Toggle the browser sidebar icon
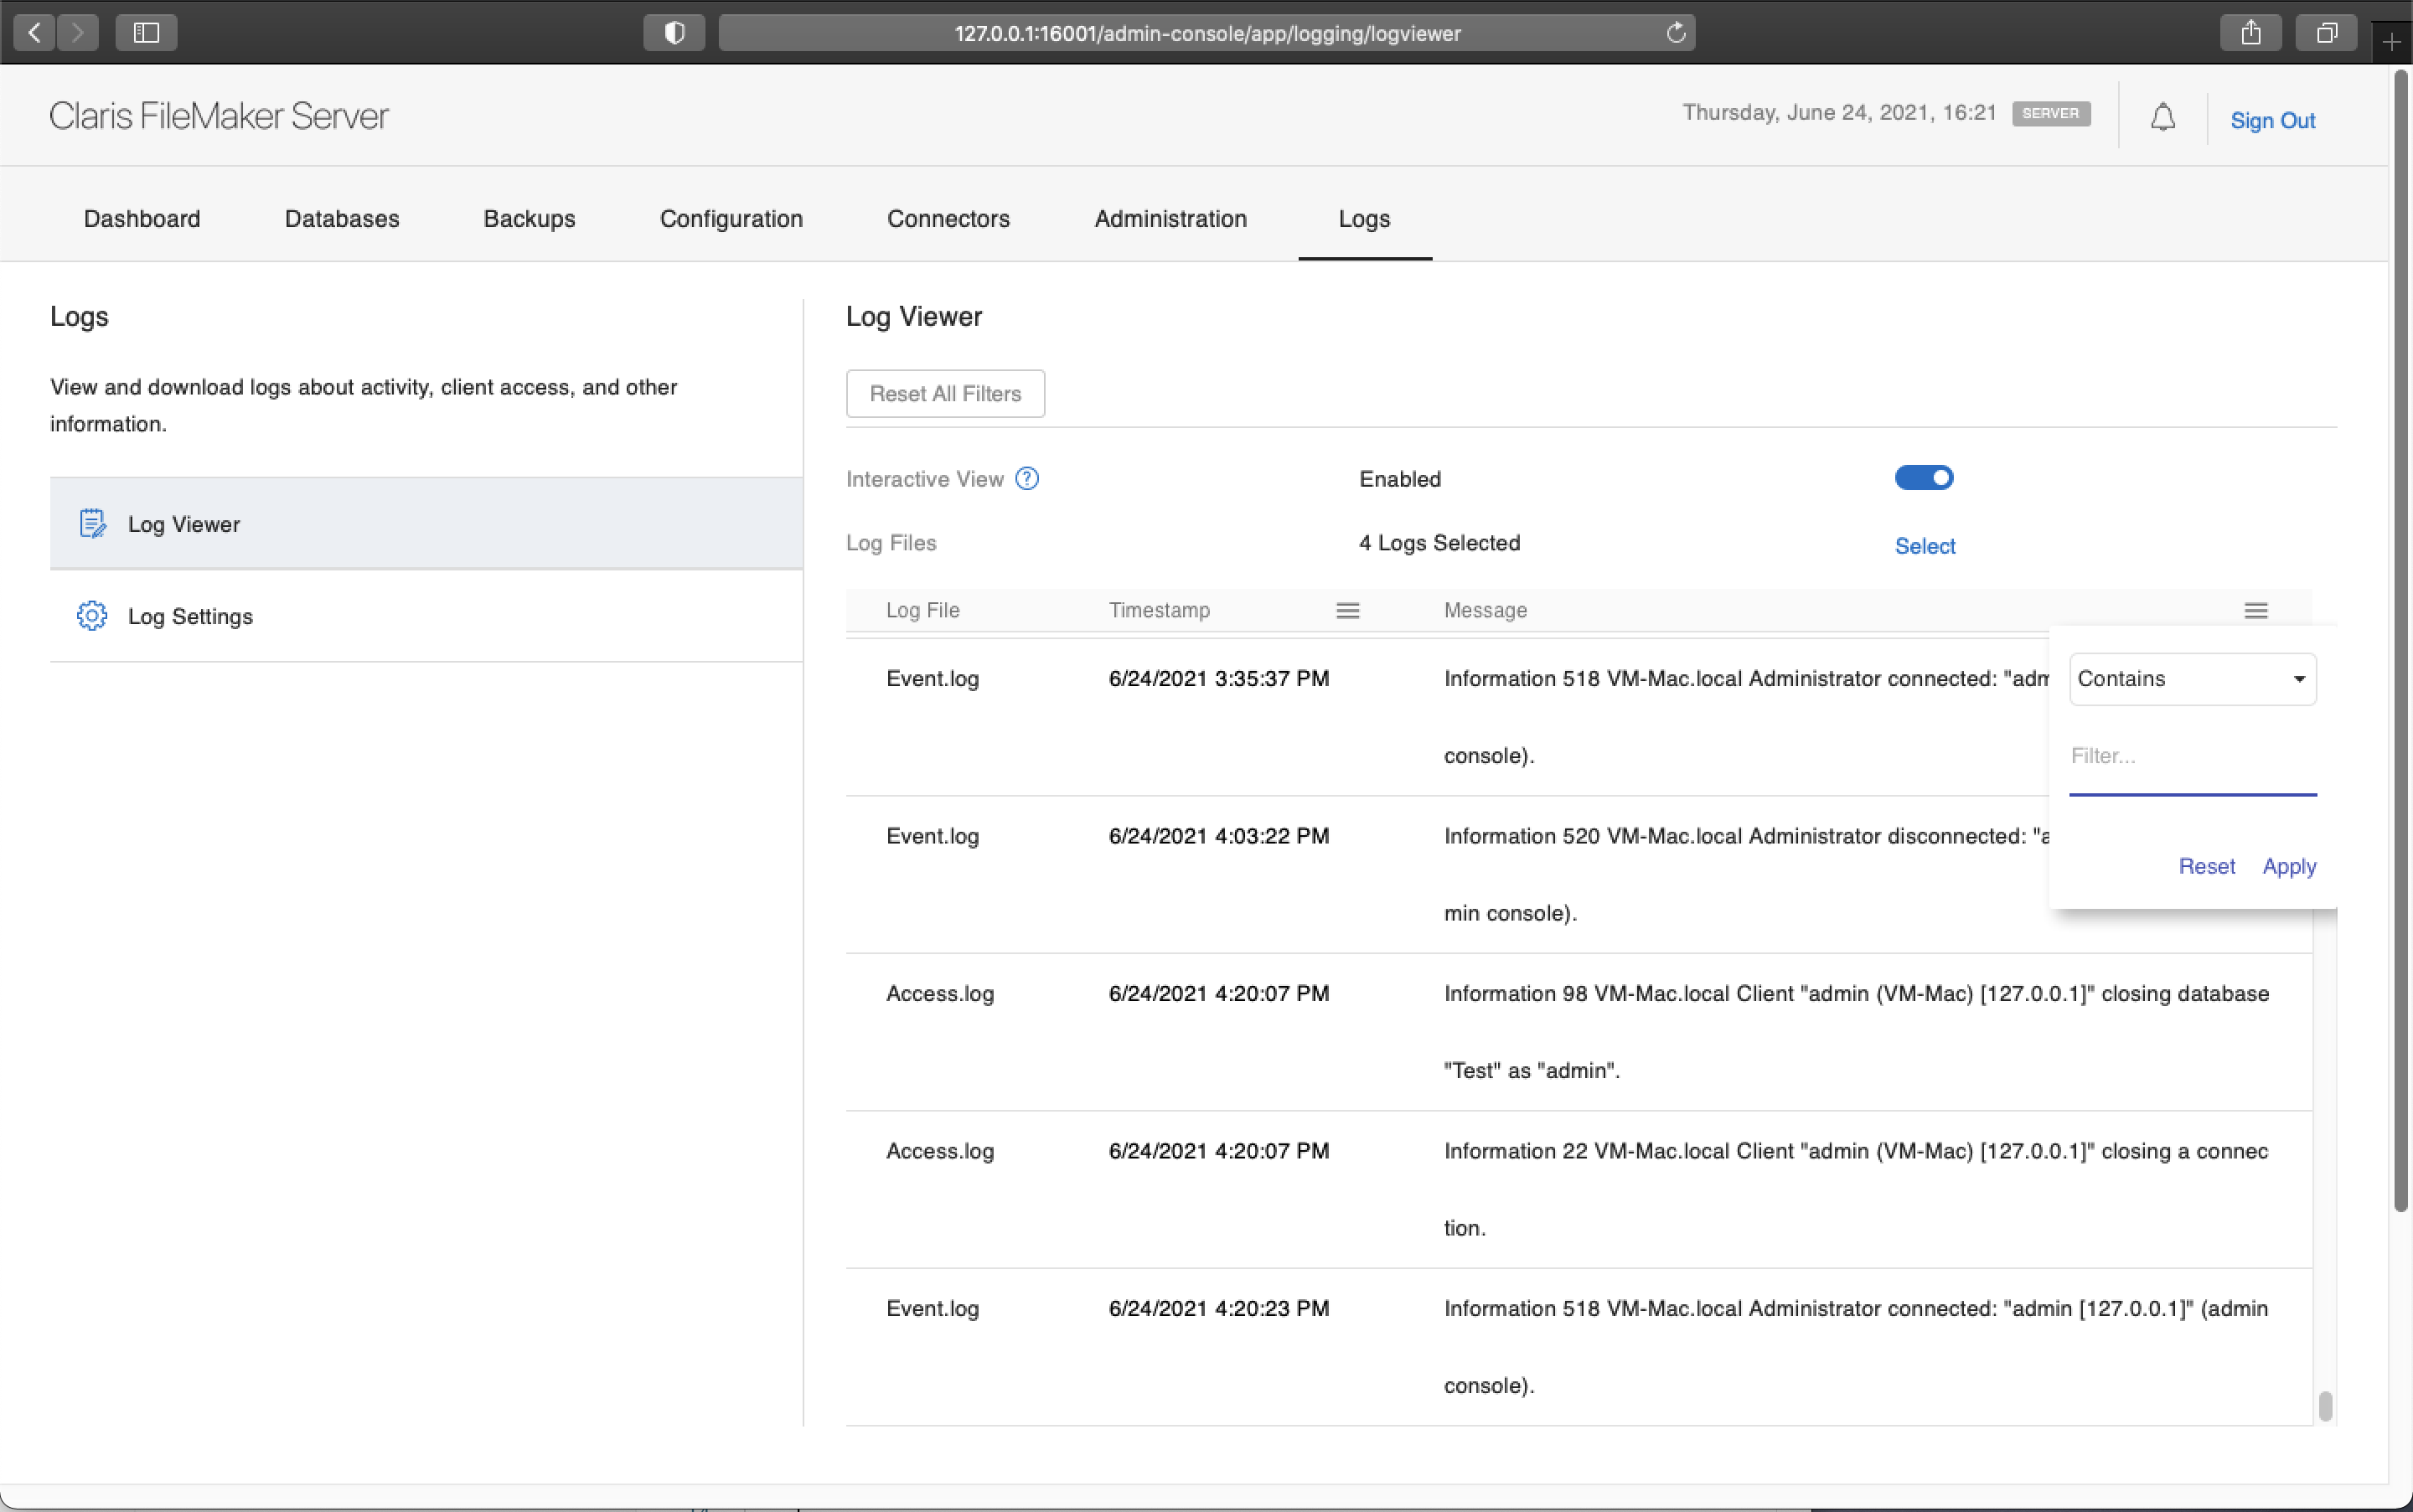 tap(145, 32)
